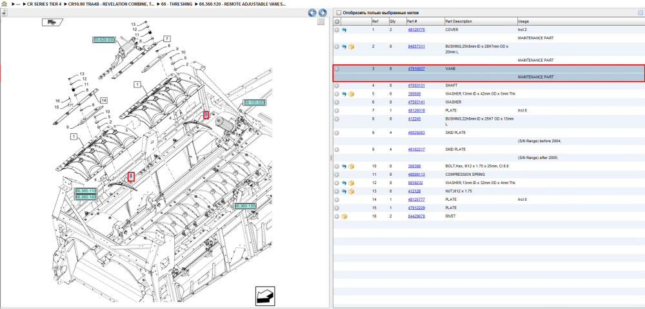Click the add icon for COVER row
Viewport: 645px width, 309px height.
pos(337,30)
